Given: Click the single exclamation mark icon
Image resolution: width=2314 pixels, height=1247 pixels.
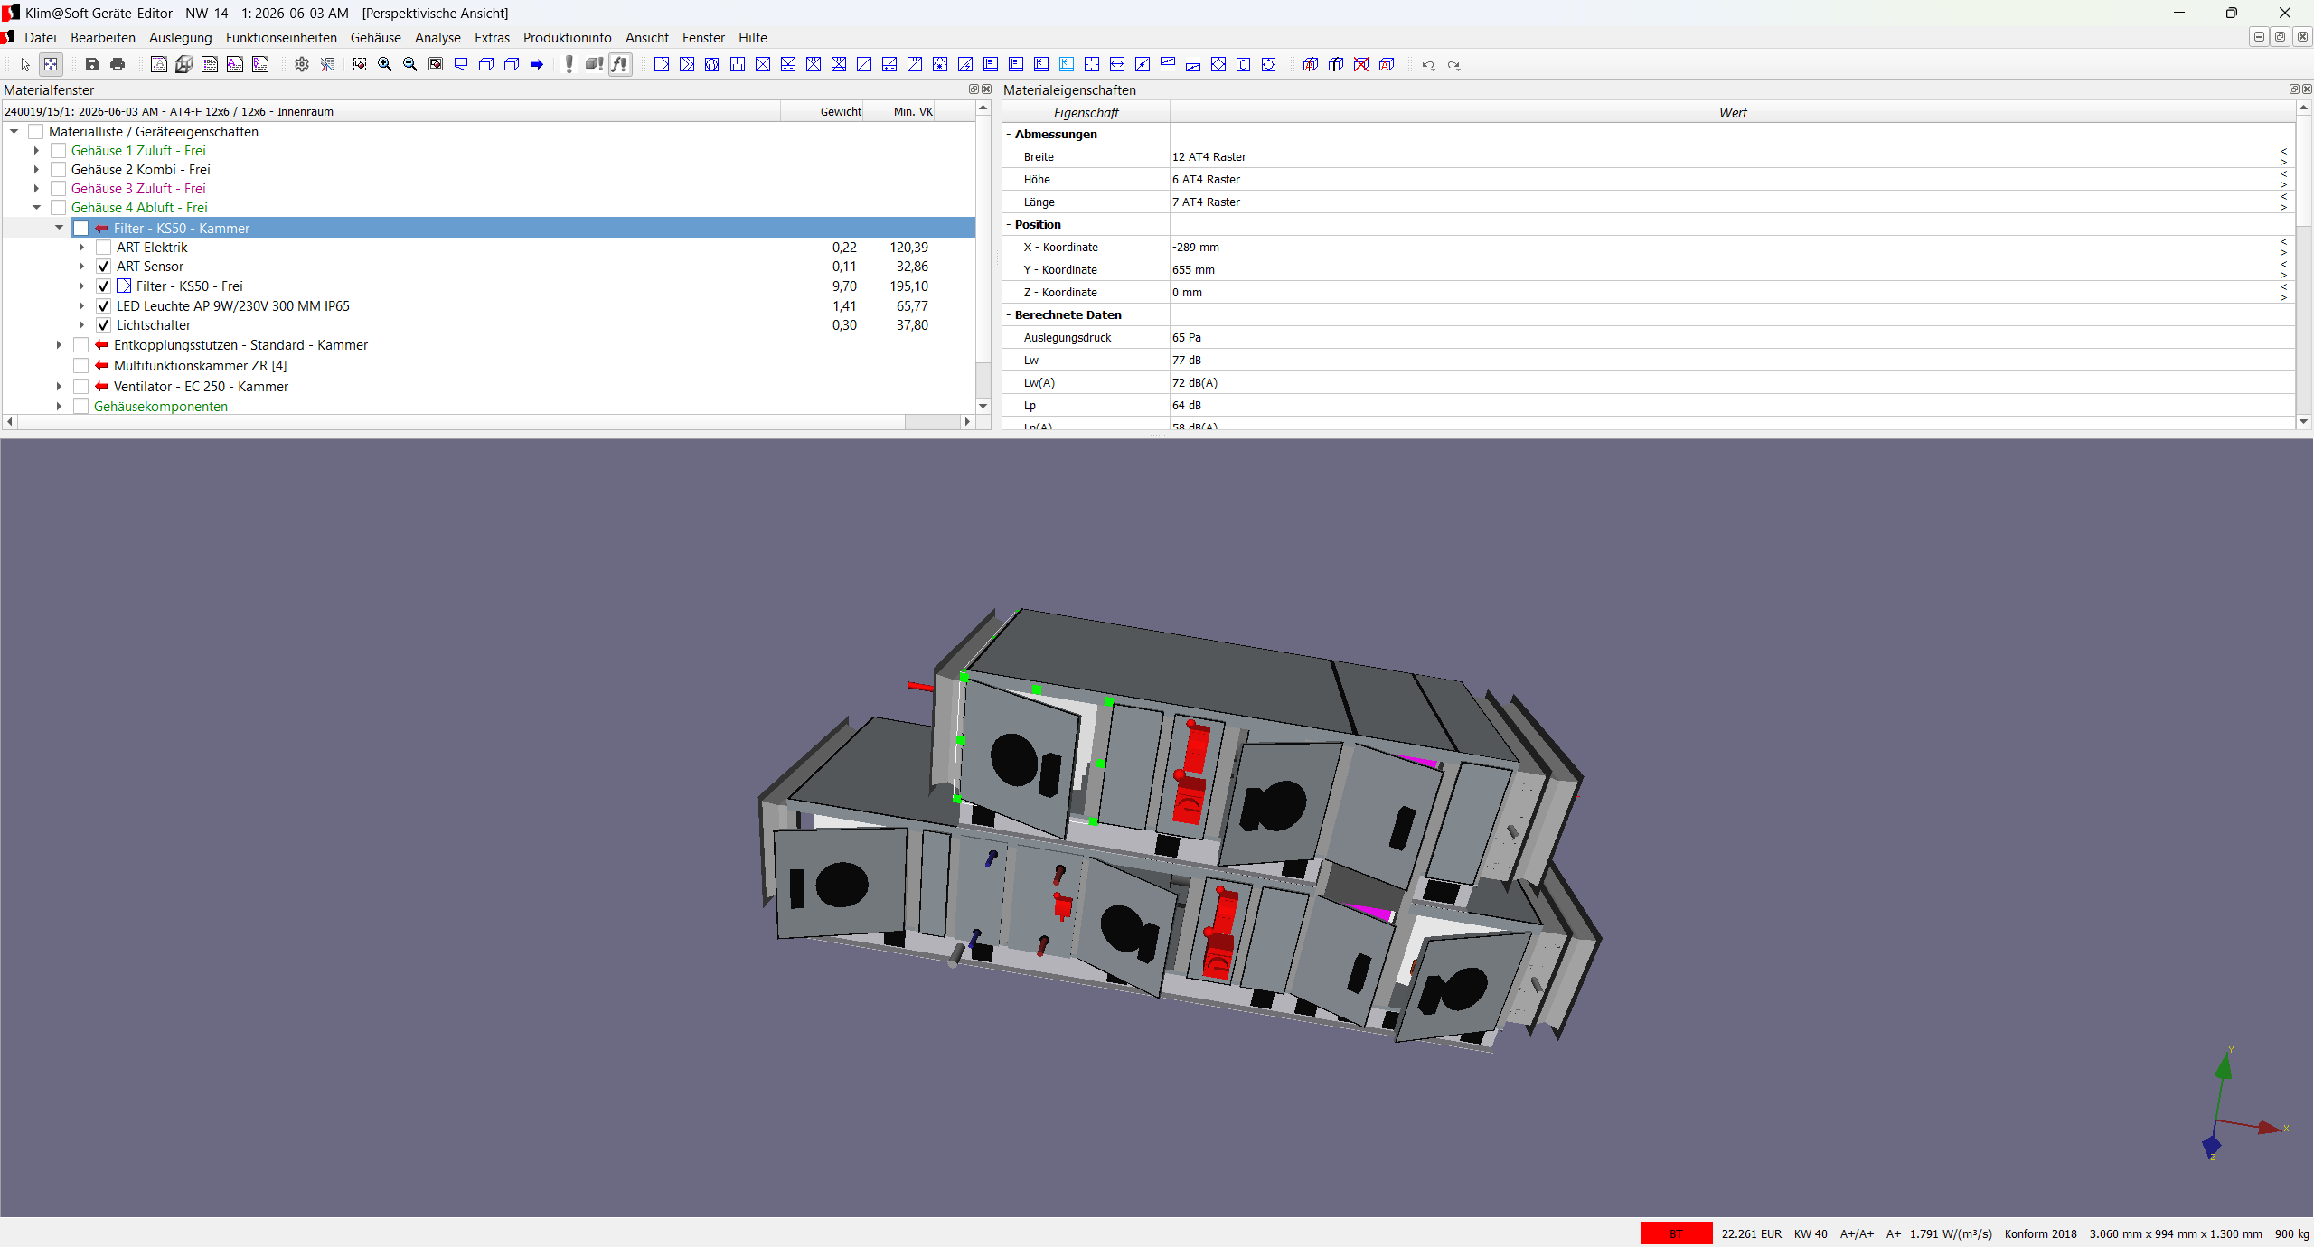Looking at the screenshot, I should click(569, 64).
